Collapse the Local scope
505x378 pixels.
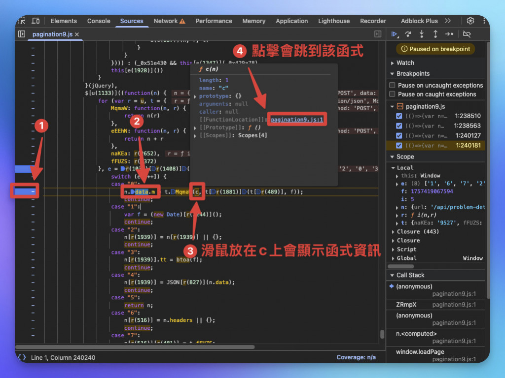coord(393,168)
